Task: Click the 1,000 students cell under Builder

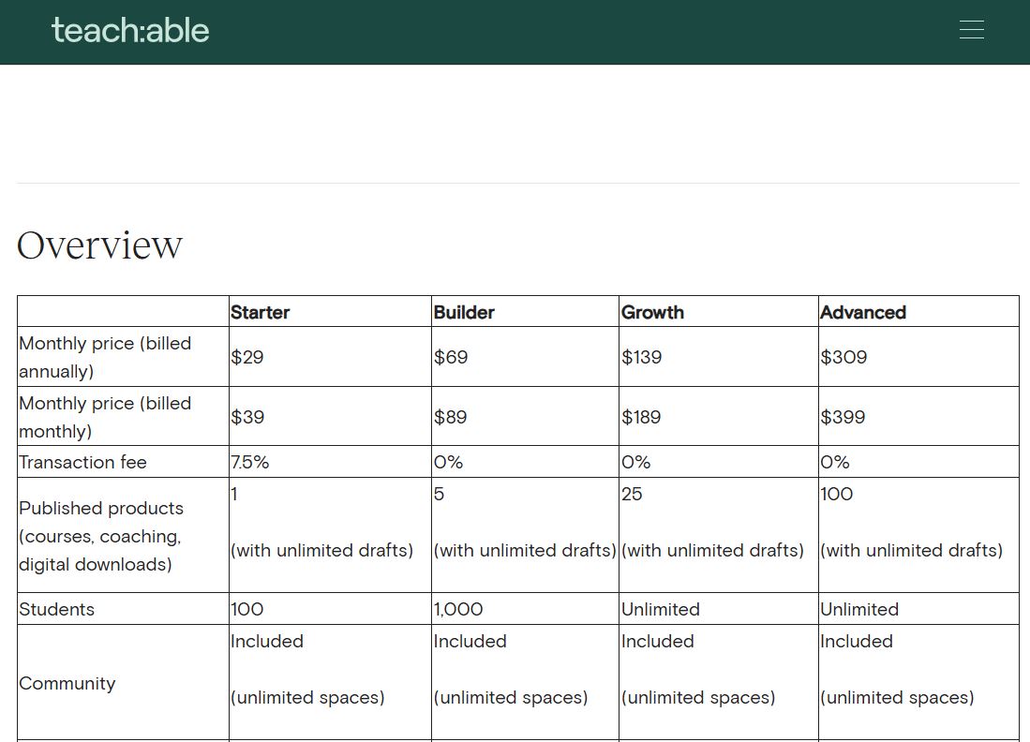Action: [458, 609]
